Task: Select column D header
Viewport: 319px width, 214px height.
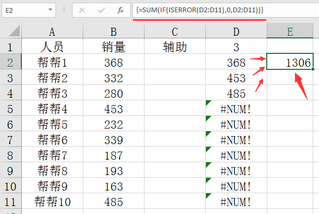Action: click(x=236, y=31)
